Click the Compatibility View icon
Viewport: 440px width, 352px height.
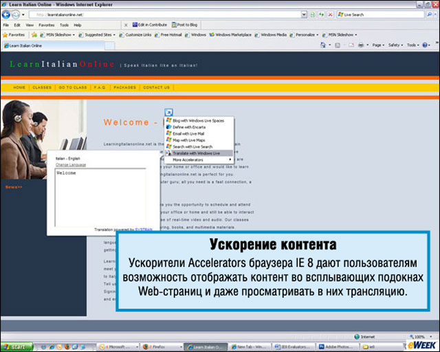click(x=312, y=14)
